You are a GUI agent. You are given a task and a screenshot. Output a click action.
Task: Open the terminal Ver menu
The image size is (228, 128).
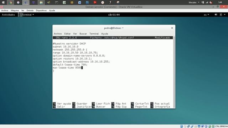(75, 34)
